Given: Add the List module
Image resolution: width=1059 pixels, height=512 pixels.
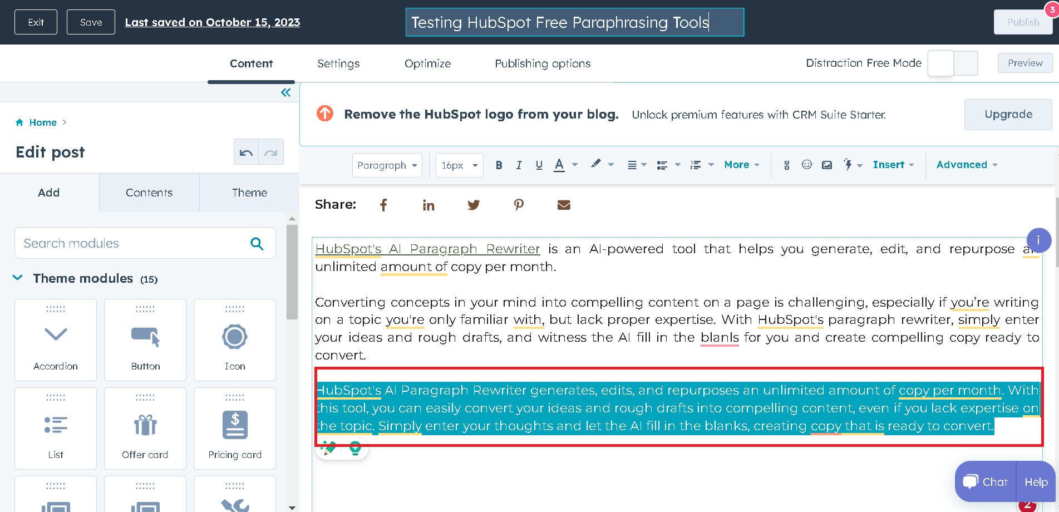Looking at the screenshot, I should click(56, 429).
